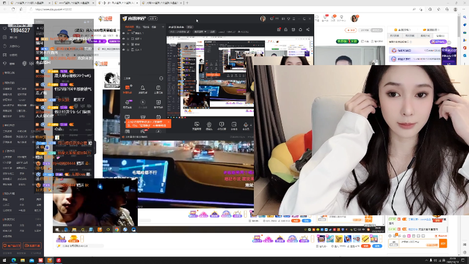Screen dimensions: 469x264
Task: Send the chat message with the orange button
Action: pos(443,243)
